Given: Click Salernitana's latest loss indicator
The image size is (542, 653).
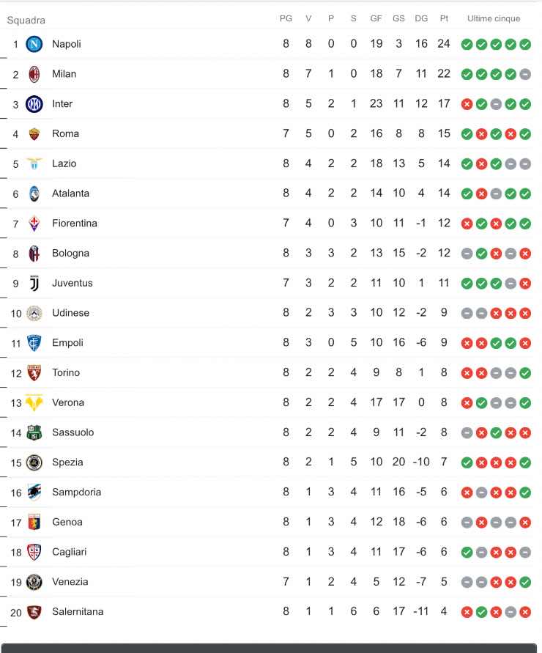Looking at the screenshot, I should (525, 612).
